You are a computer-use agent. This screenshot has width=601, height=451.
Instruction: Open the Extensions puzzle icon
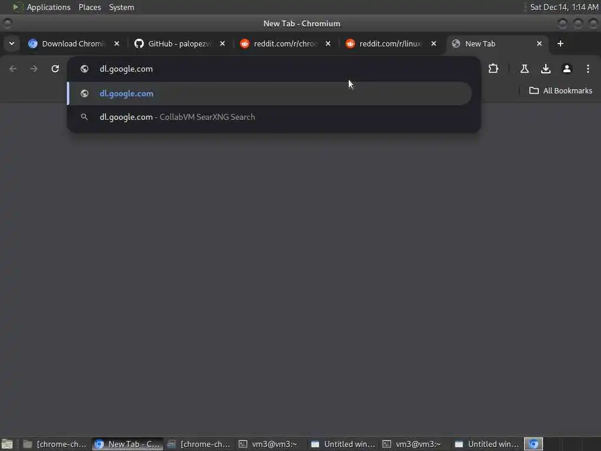[x=493, y=69]
